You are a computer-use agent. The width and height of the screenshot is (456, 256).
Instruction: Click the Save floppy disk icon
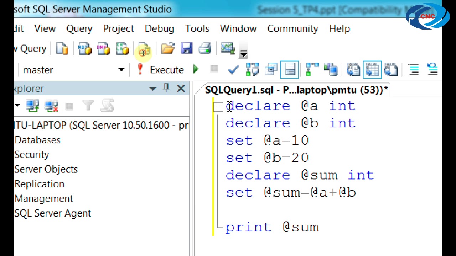[x=186, y=48]
